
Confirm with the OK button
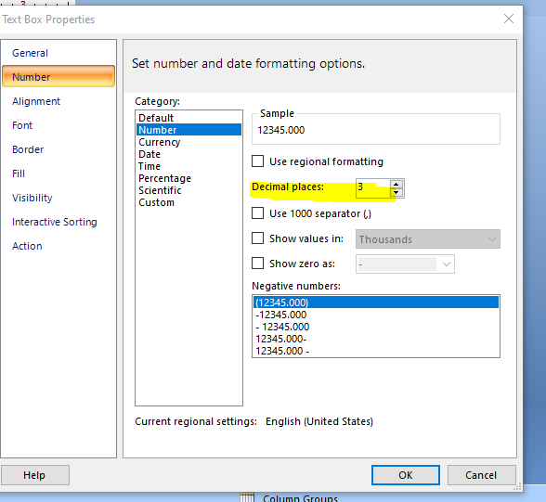405,475
